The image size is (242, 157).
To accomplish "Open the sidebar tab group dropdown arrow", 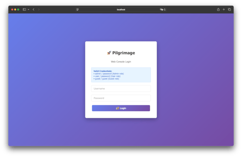I will tap(28, 10).
